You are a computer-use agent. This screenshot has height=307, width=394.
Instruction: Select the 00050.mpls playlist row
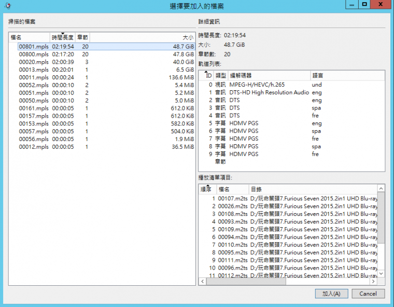pos(107,101)
